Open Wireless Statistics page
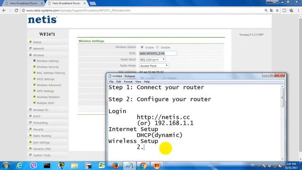Screen dimensions: 302x170 (x=48, y=97)
